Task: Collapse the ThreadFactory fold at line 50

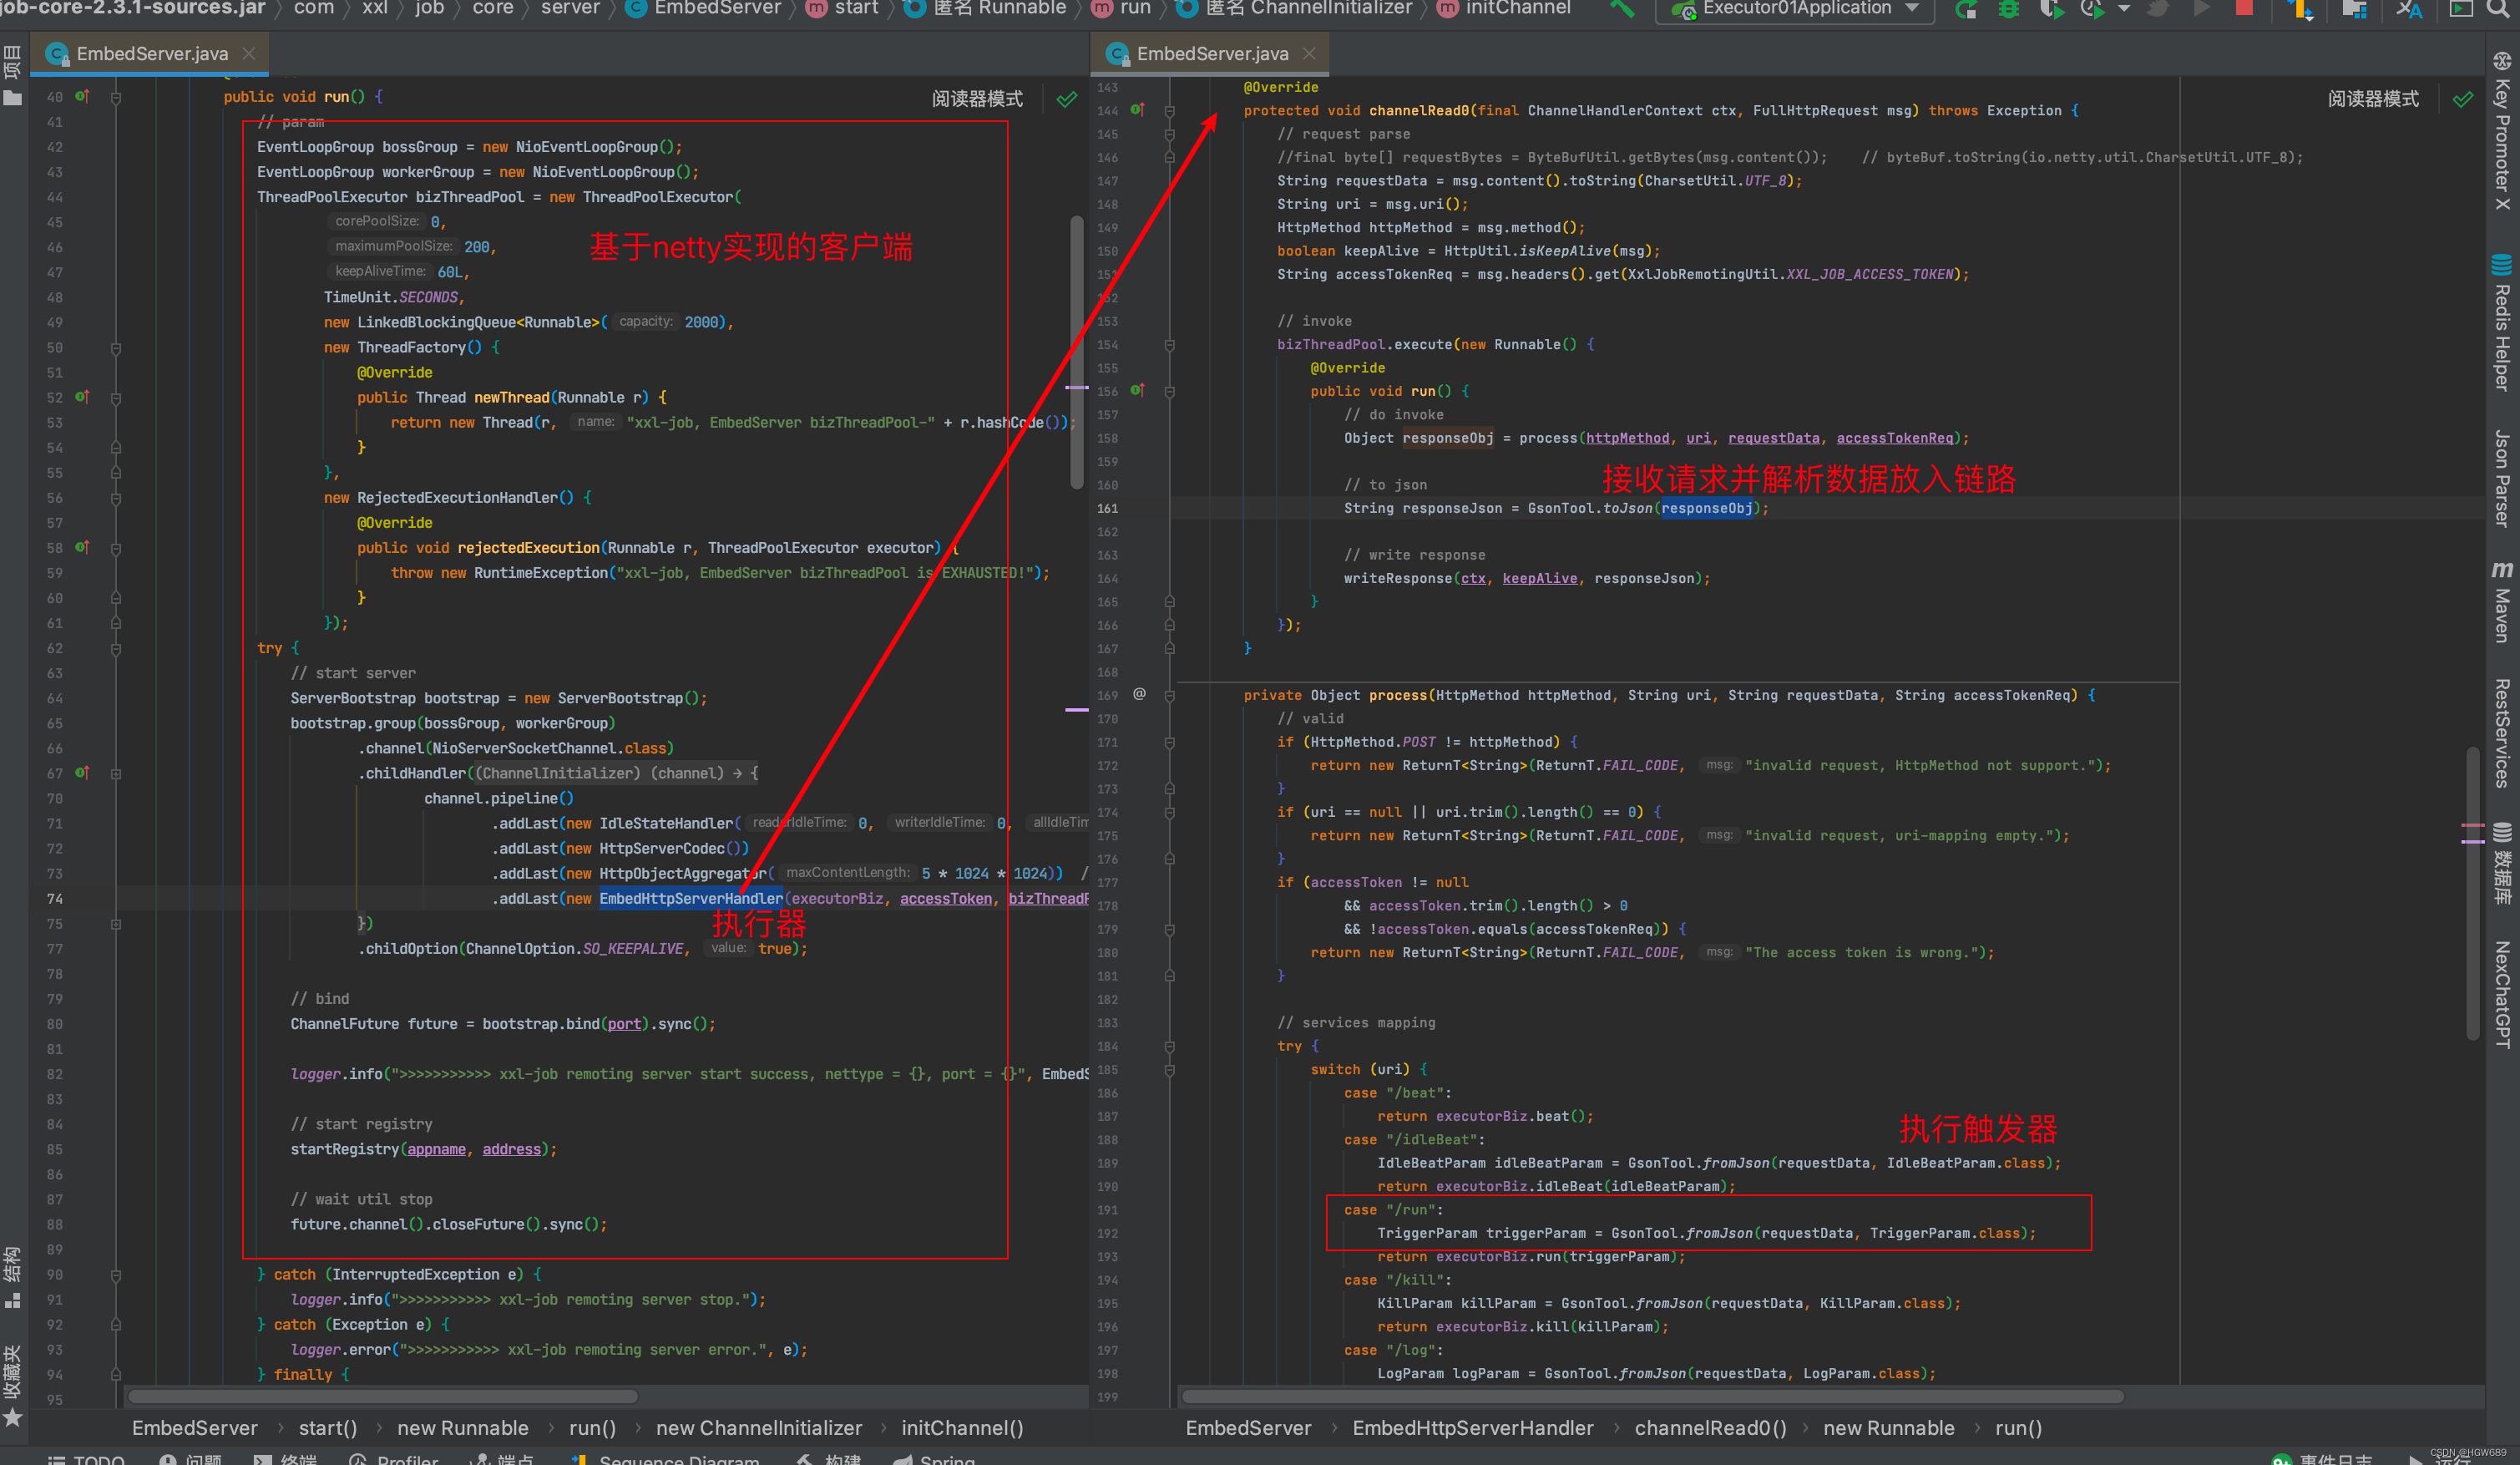Action: (116, 348)
